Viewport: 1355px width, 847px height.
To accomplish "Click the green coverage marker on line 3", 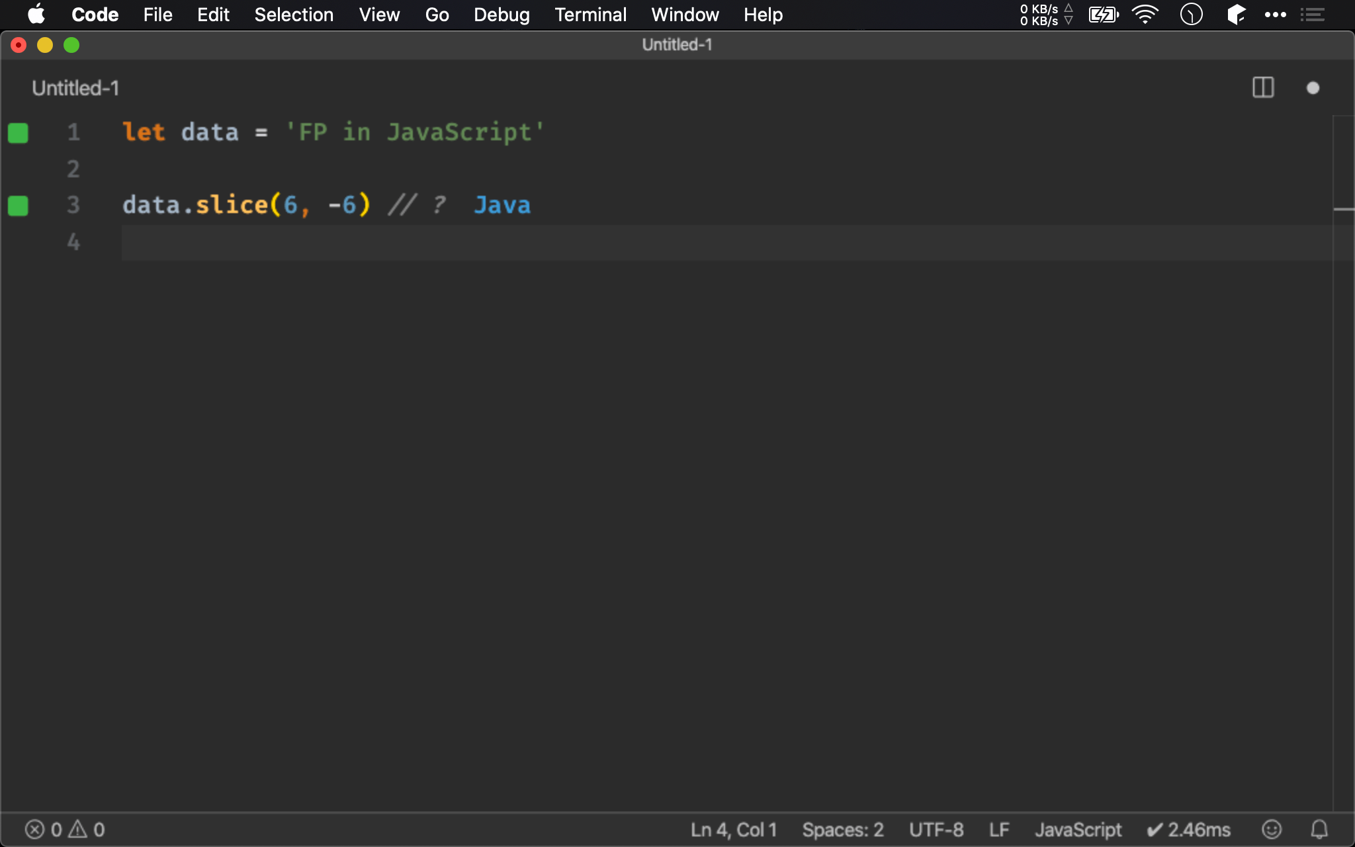I will [18, 206].
